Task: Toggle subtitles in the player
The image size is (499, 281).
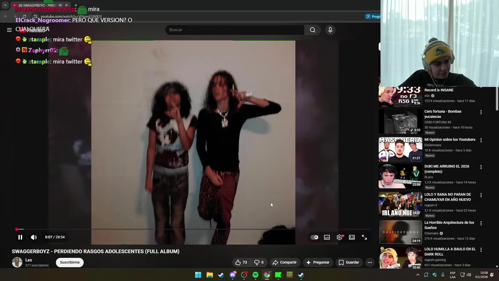Action: click(x=327, y=237)
